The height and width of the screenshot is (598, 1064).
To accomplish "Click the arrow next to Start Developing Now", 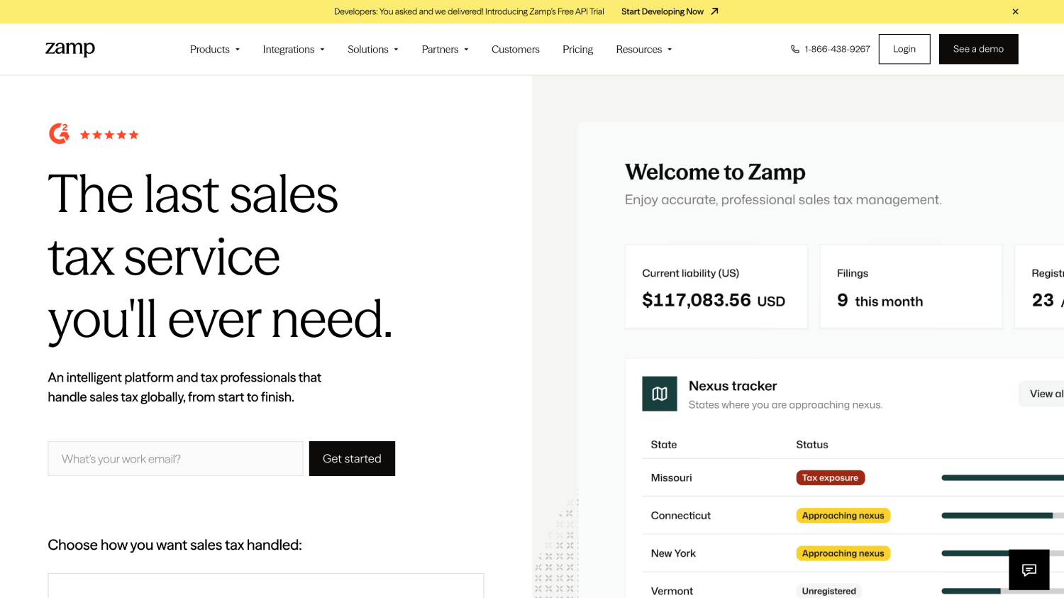I will click(x=715, y=11).
